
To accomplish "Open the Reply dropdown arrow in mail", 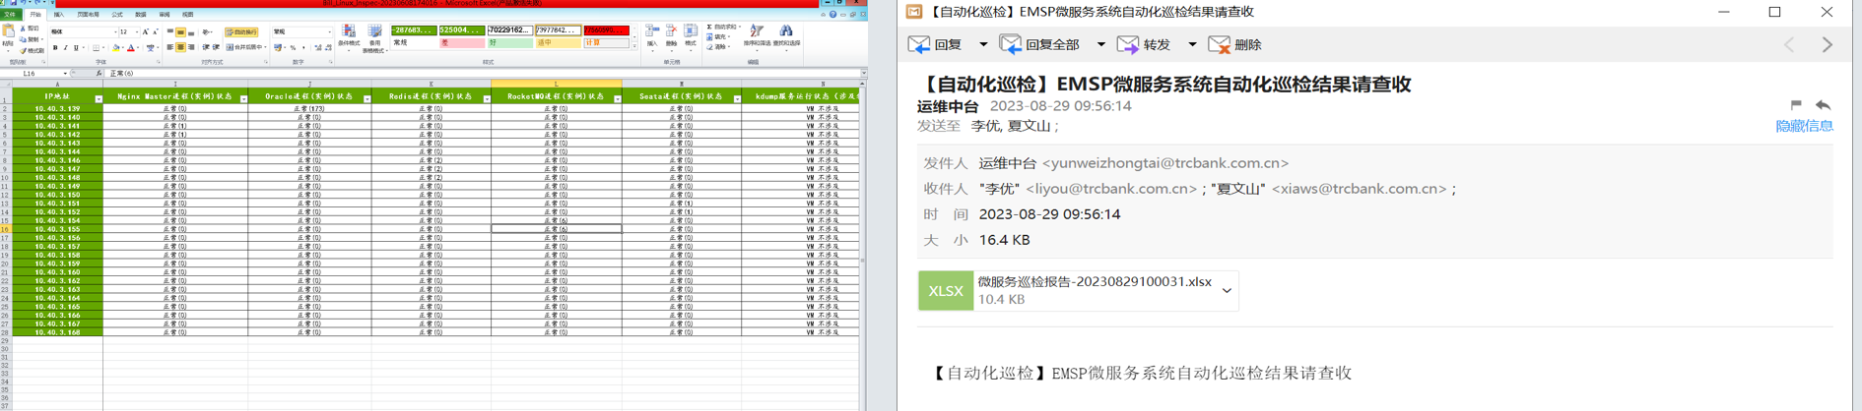I will coord(983,44).
